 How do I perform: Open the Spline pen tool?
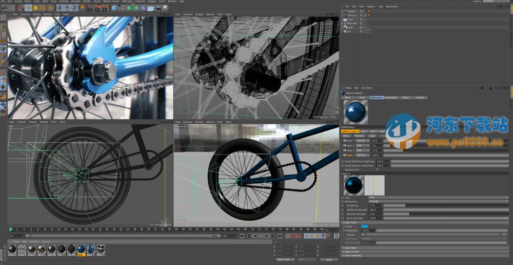coord(121,8)
